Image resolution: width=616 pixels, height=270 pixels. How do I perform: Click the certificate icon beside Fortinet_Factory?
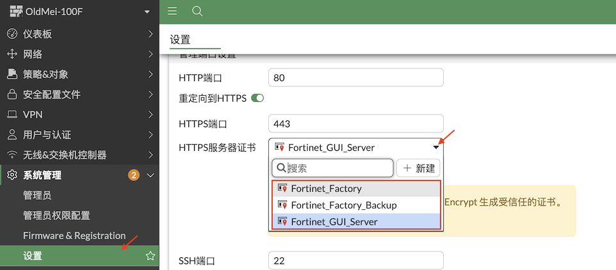tap(282, 188)
